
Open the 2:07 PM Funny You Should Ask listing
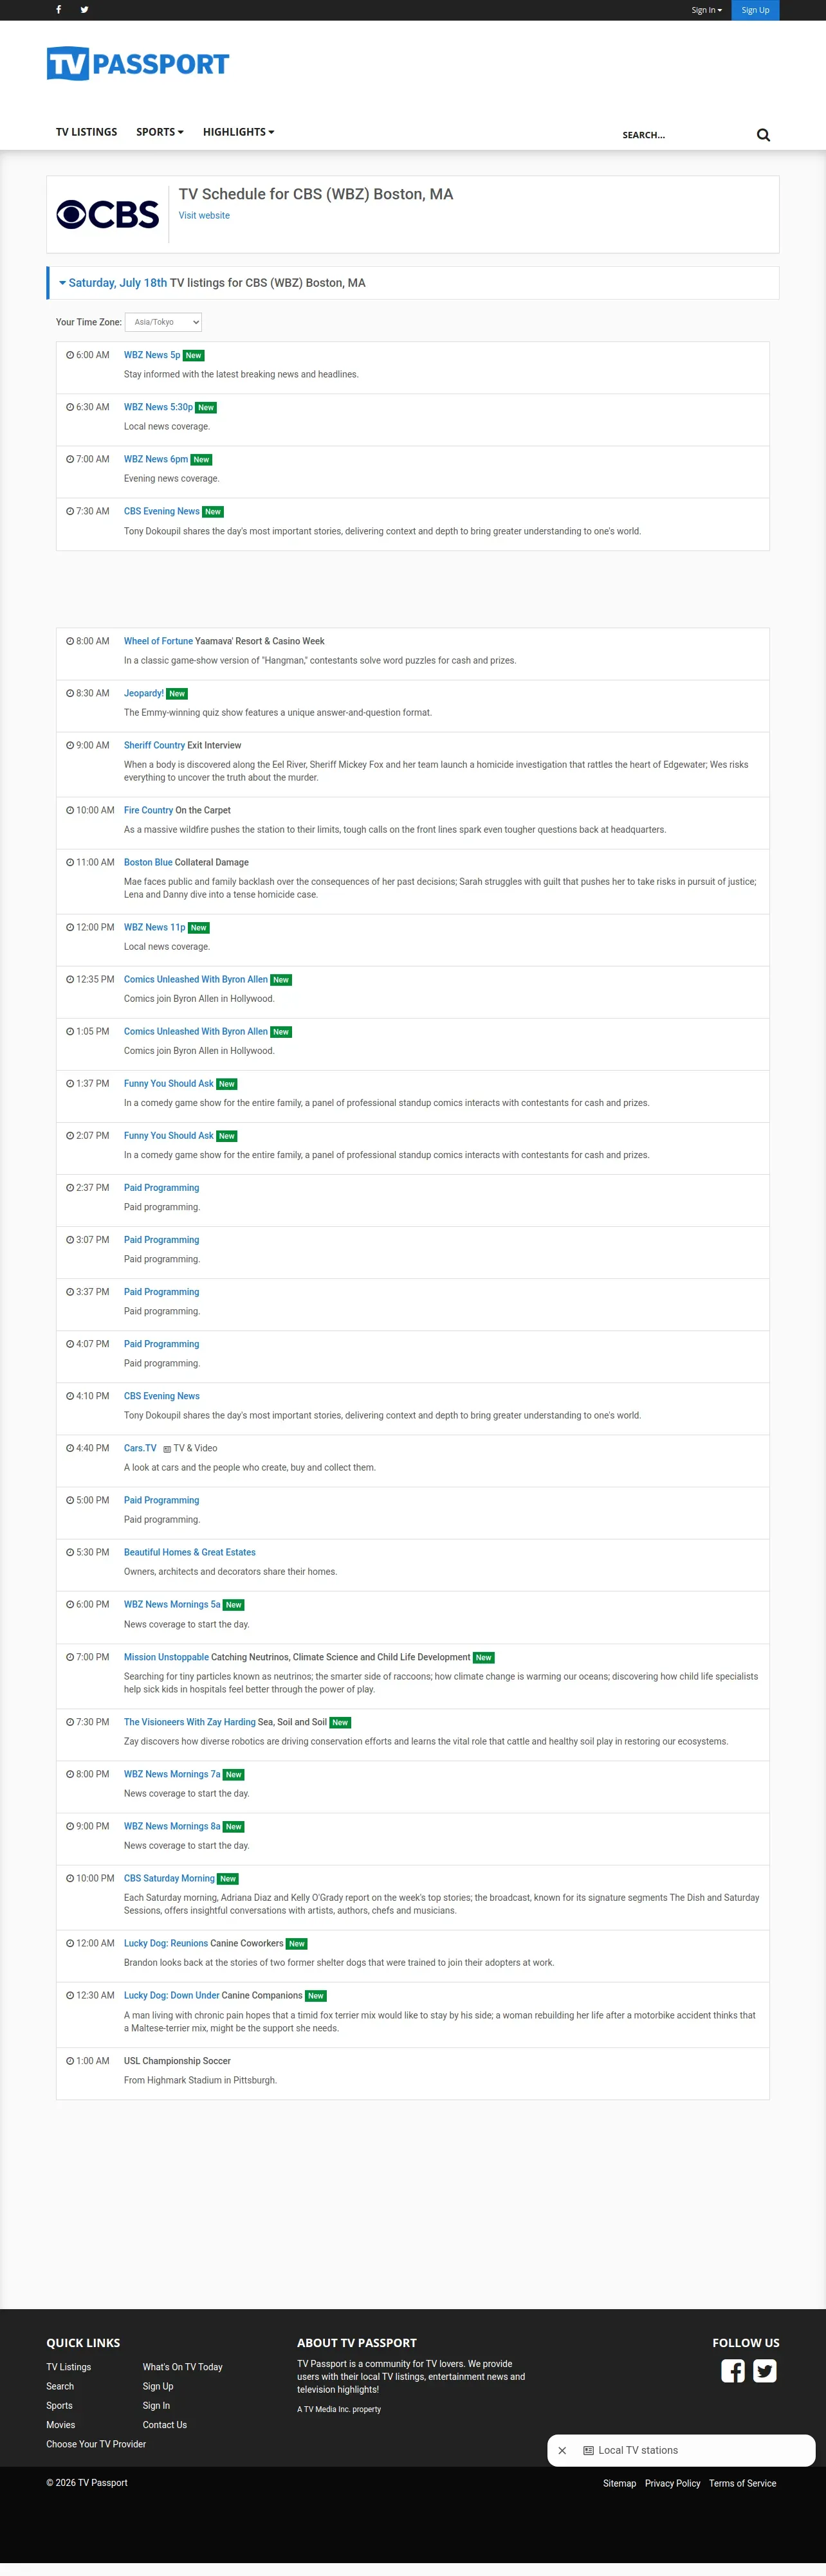[x=169, y=1135]
